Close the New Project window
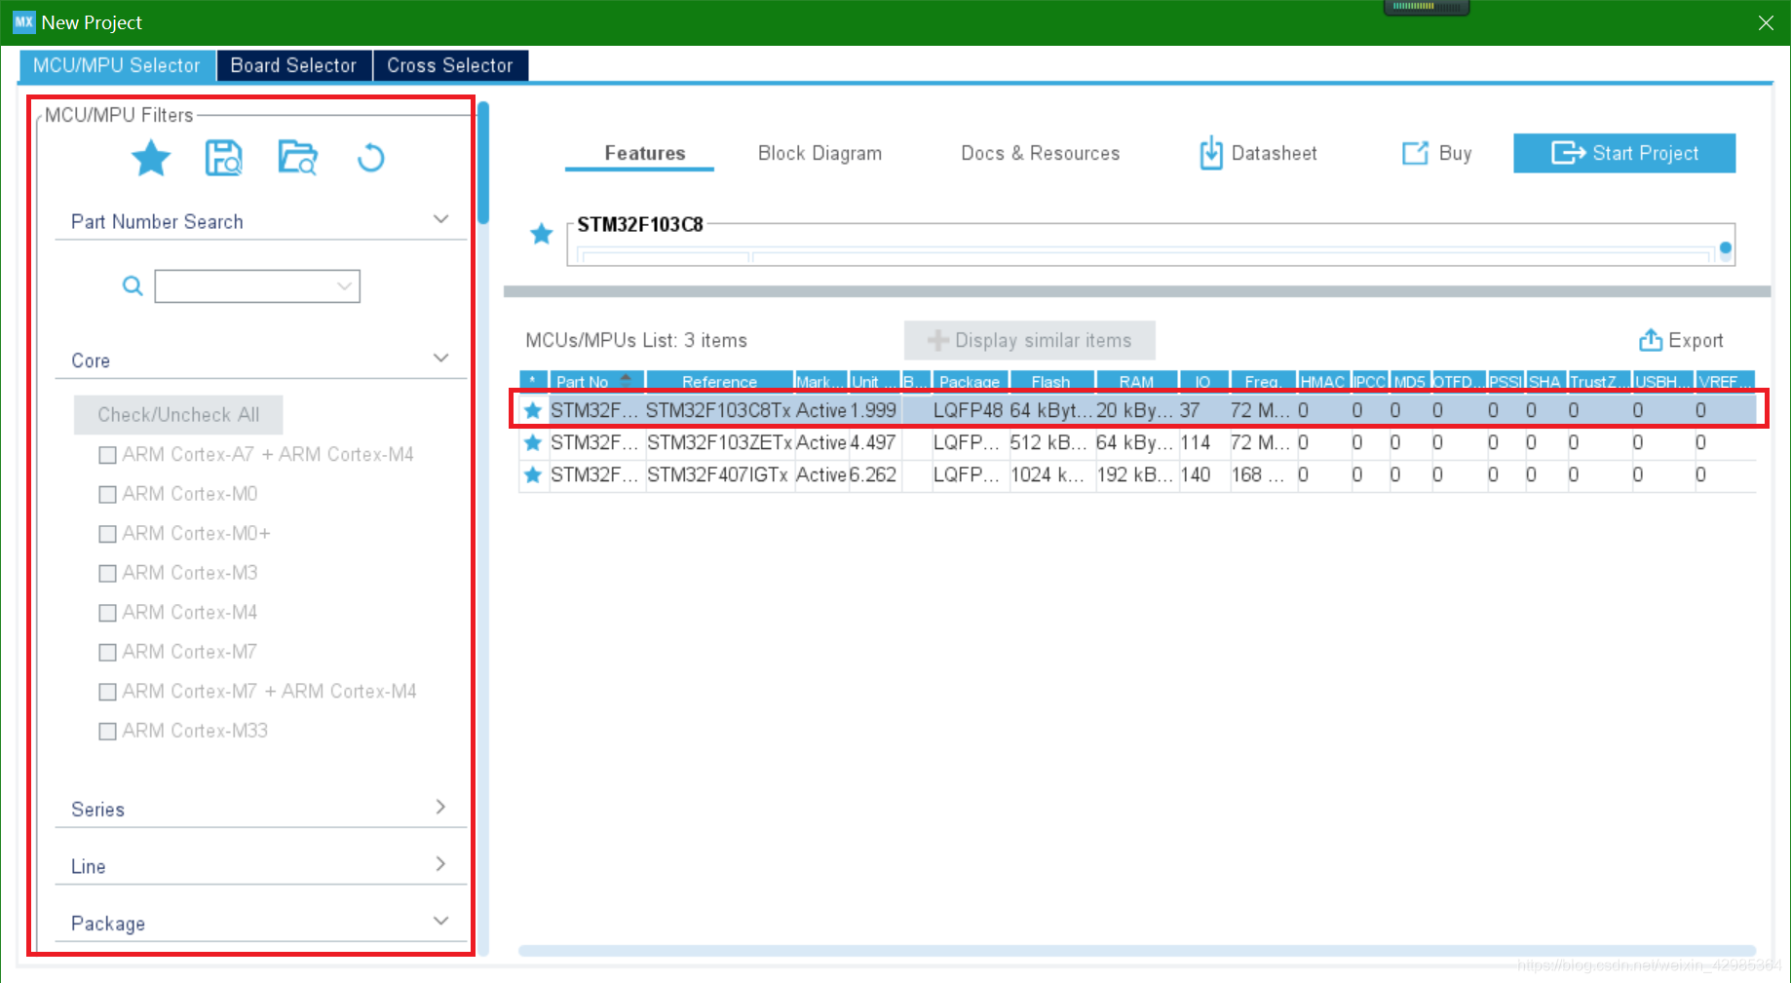This screenshot has width=1791, height=983. click(1766, 22)
